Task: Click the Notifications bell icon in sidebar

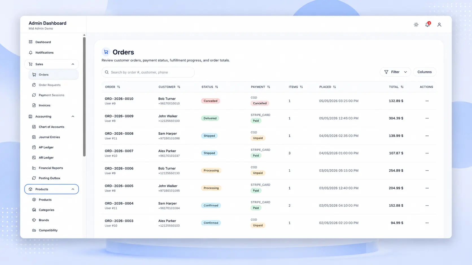Action: point(30,53)
